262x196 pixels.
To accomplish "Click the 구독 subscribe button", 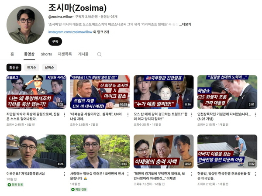I will [x=55, y=41].
